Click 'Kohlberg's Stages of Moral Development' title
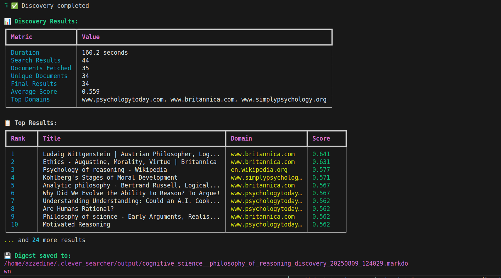 pyautogui.click(x=110, y=178)
